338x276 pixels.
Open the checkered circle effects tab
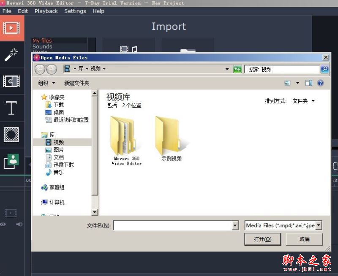(x=12, y=135)
